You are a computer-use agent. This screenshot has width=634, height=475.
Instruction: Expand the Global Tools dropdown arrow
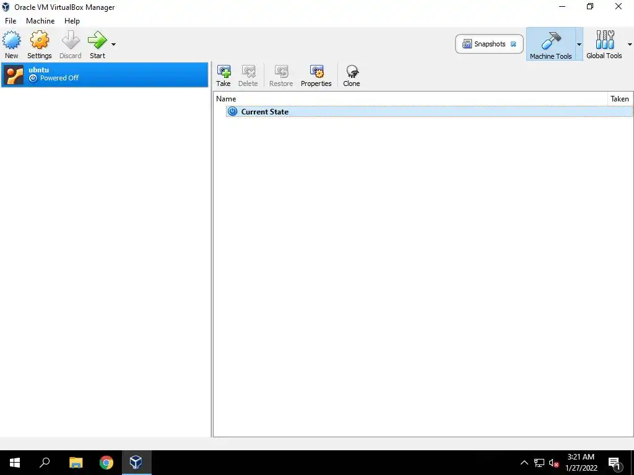coord(630,45)
